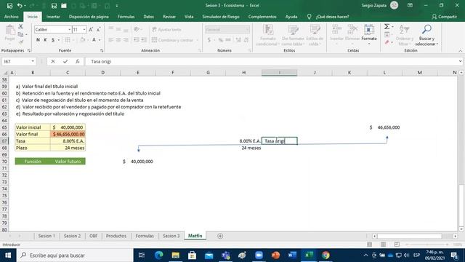
Task: Open Microsoft Edge from the taskbar
Action: 159,255
